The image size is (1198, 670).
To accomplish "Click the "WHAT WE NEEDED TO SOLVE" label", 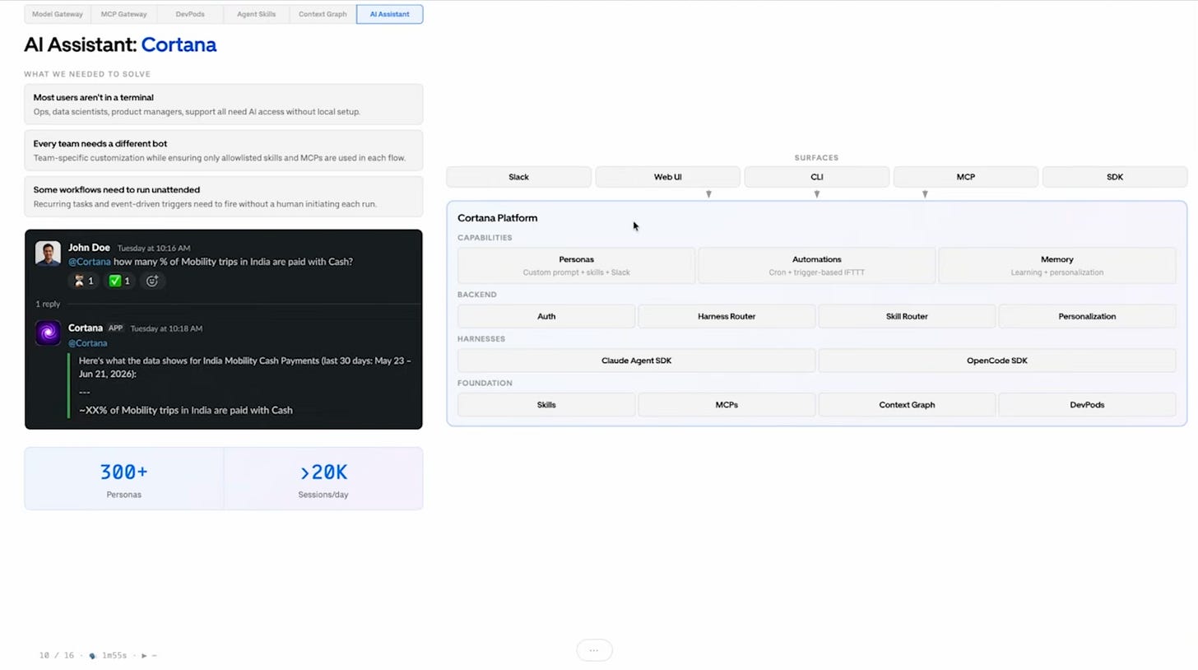I will click(x=87, y=74).
